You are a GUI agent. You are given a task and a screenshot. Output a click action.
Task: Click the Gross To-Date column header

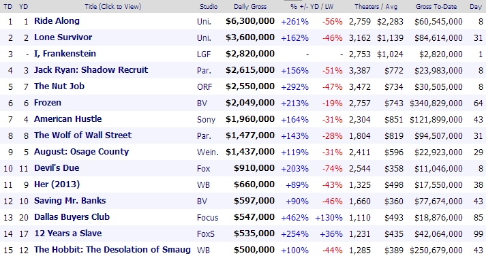point(436,7)
